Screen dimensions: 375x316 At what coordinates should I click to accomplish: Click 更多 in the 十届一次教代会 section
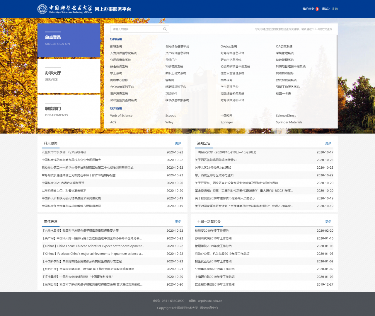click(328, 221)
